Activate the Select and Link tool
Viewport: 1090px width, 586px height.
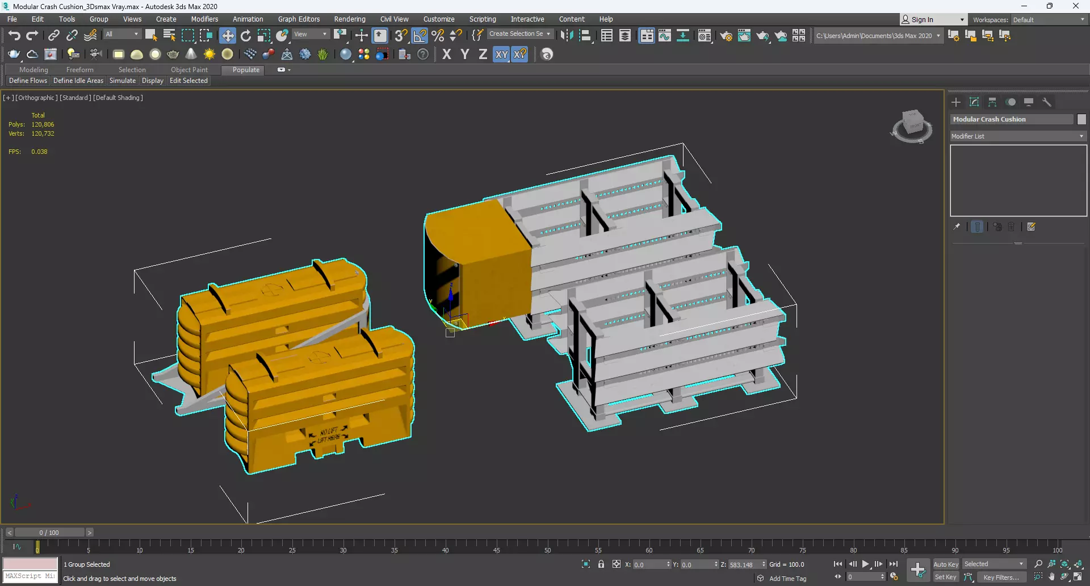pyautogui.click(x=53, y=36)
